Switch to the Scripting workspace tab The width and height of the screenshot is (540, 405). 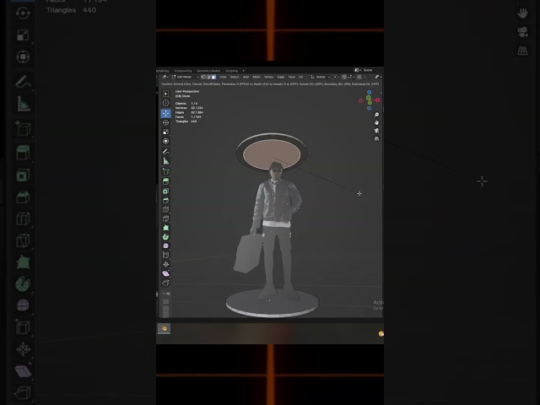231,71
